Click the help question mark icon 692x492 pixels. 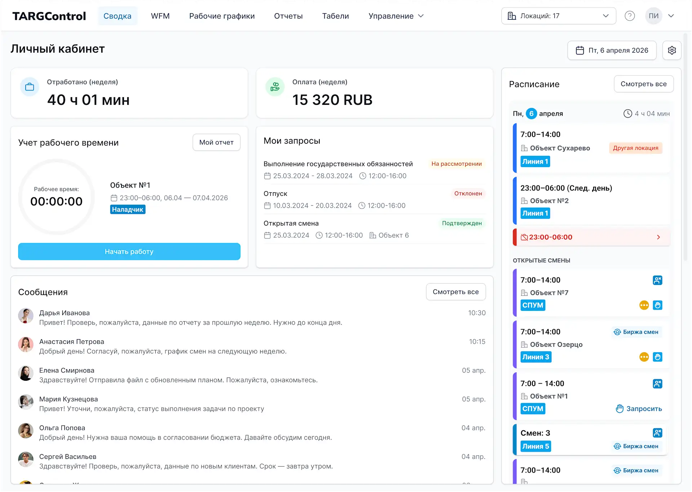pyautogui.click(x=630, y=16)
